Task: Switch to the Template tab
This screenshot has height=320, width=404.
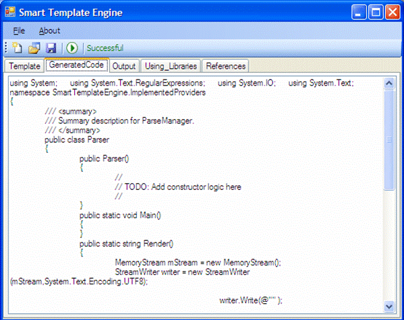Action: 25,66
